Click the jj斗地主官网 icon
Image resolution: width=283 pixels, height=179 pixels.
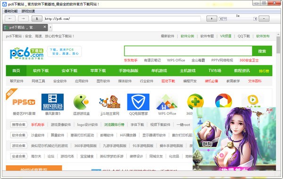point(110,102)
